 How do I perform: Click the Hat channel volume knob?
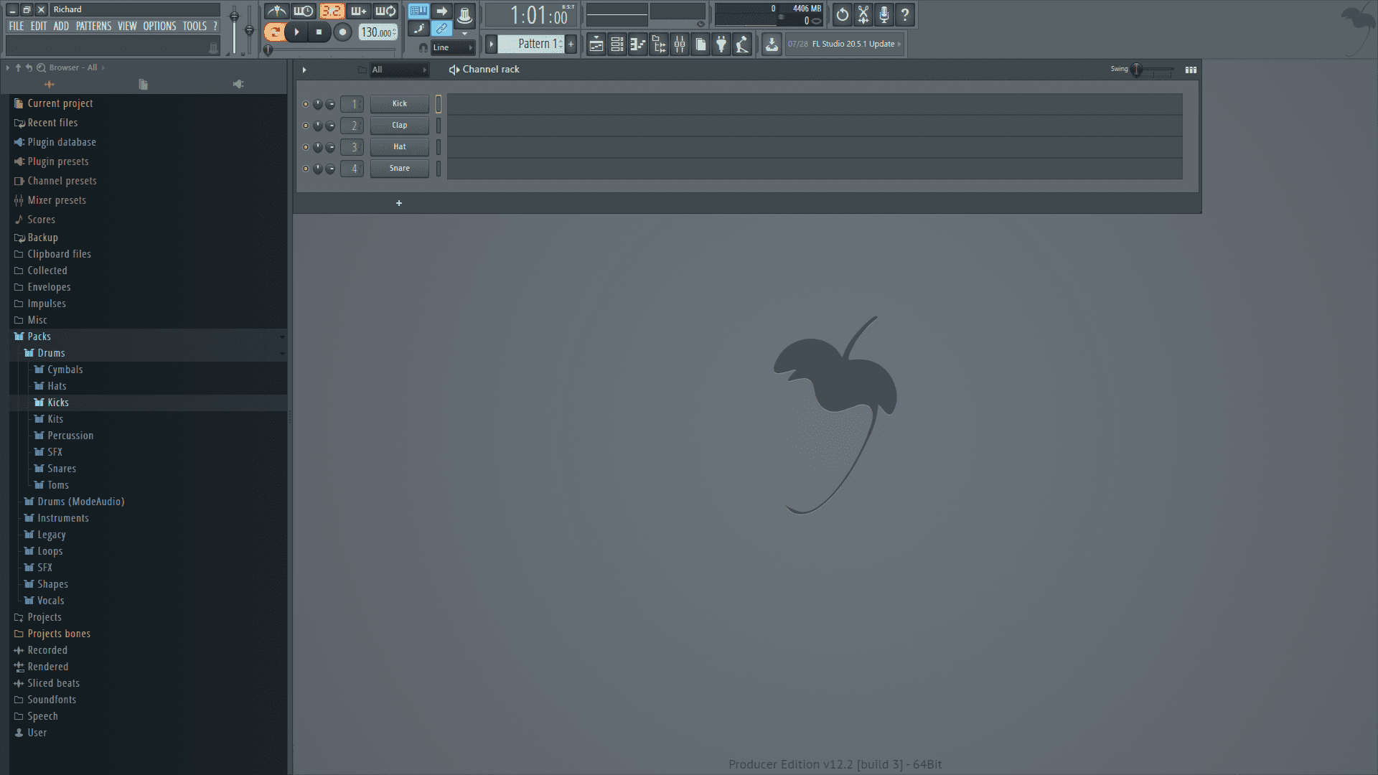click(x=330, y=147)
